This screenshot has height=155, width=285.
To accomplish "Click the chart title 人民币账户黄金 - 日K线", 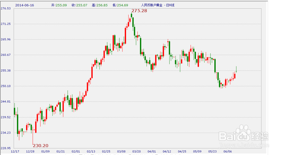I will point(158,5).
